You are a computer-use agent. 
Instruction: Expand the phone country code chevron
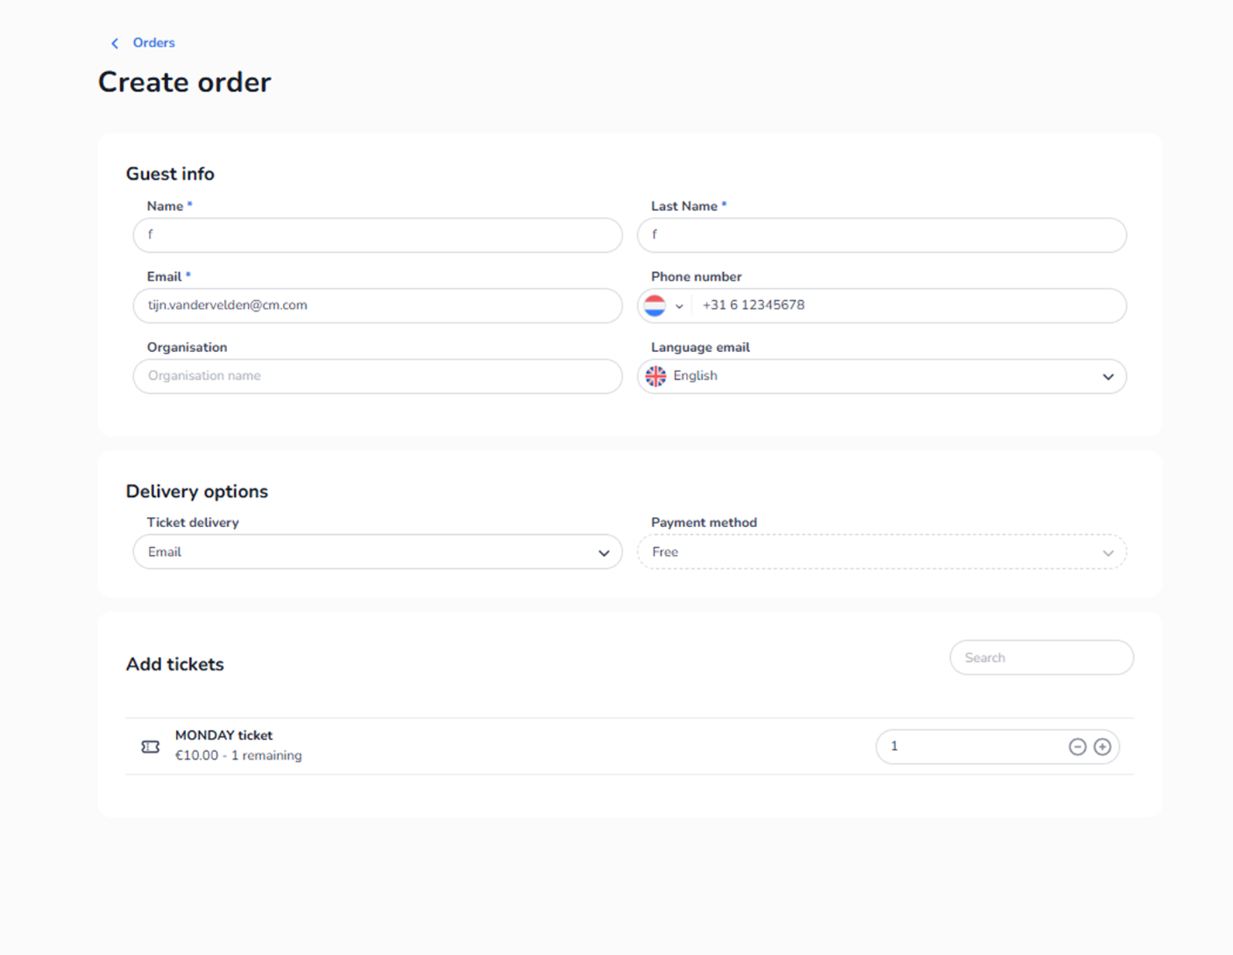point(679,306)
